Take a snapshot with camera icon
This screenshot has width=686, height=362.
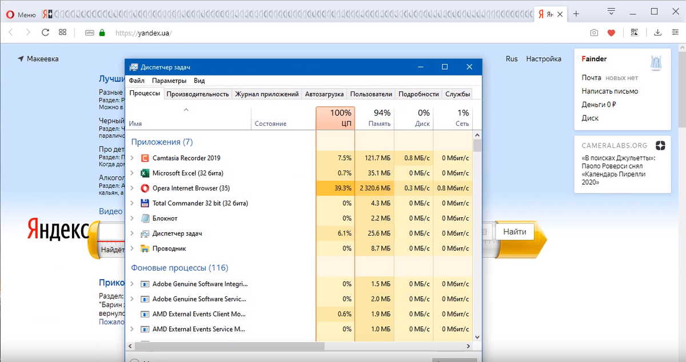(x=594, y=33)
